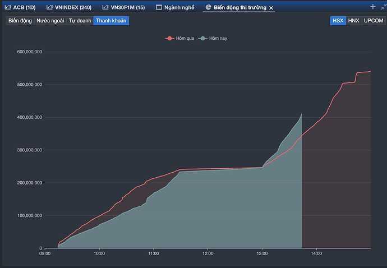
Task: Click the pie chart icon on Biến động thị trường tab
Action: pos(209,7)
